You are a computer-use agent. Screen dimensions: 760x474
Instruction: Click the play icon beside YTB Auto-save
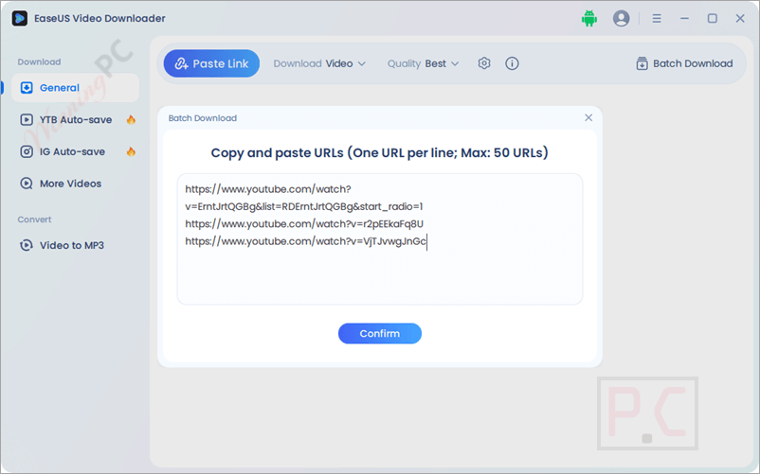pyautogui.click(x=27, y=119)
